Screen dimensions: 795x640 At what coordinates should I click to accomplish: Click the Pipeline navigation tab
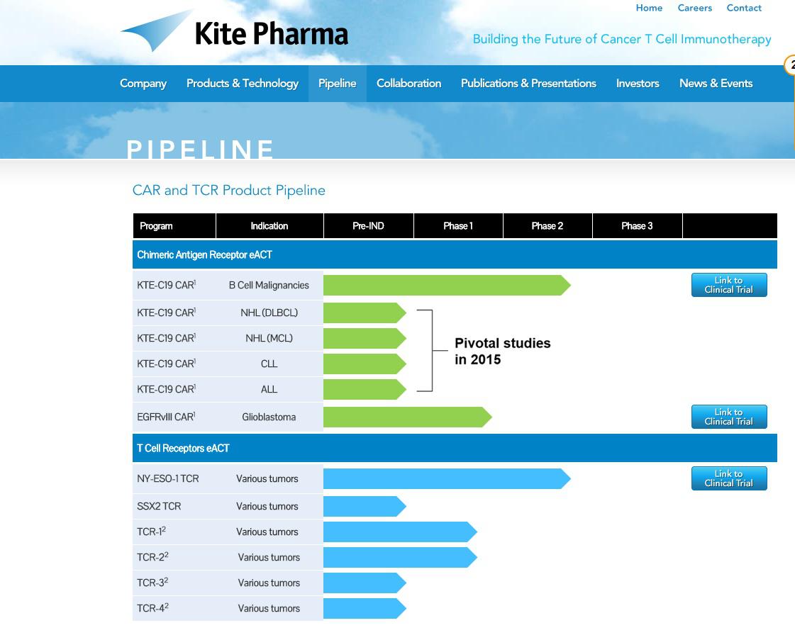point(337,84)
